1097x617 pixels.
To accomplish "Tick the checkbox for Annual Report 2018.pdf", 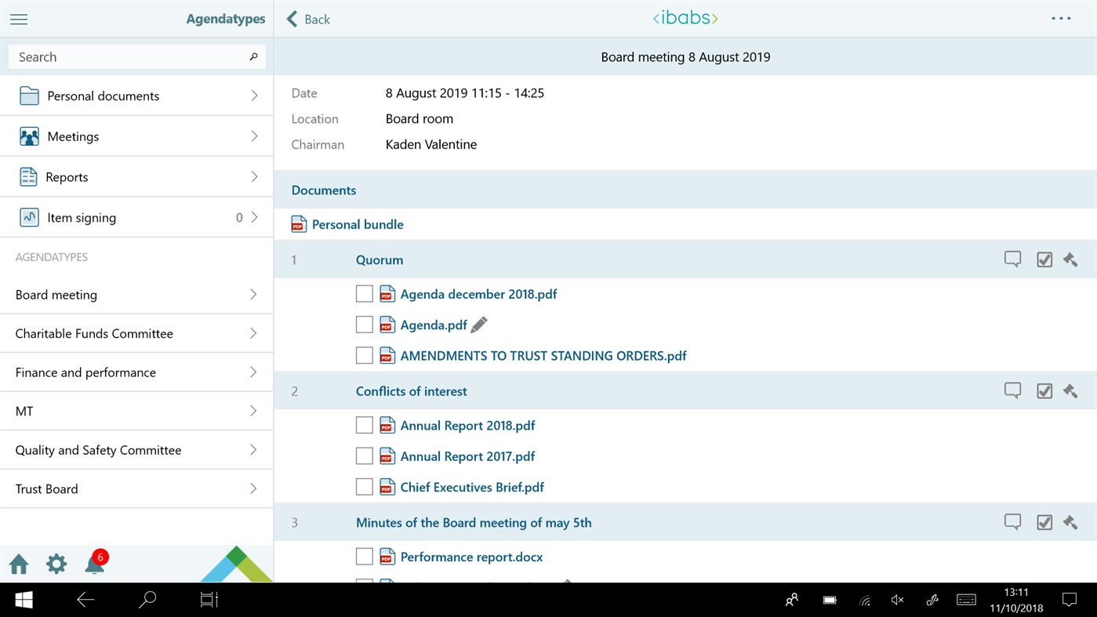I will [x=364, y=424].
